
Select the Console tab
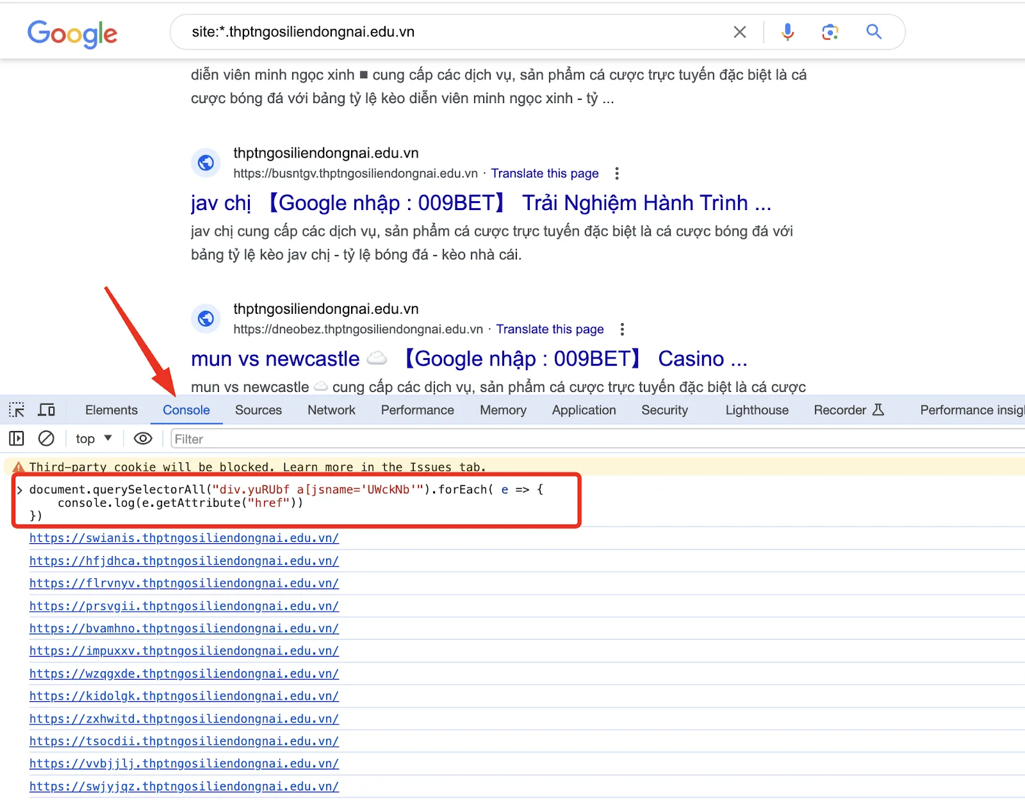click(x=186, y=410)
